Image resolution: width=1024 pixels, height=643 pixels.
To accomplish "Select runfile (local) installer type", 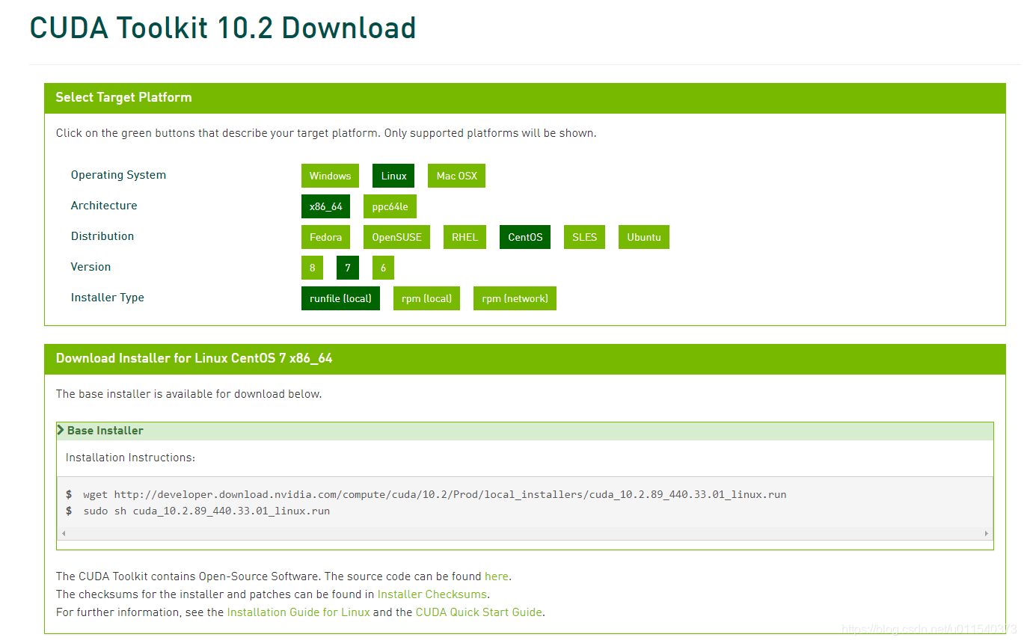I will coord(340,298).
